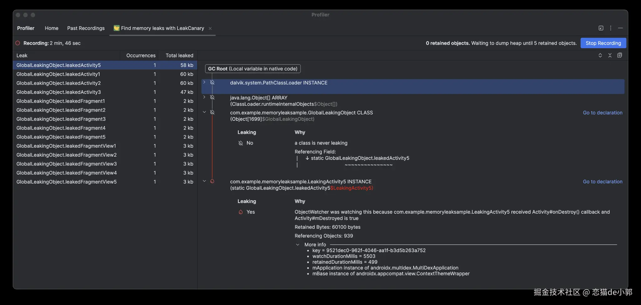Screen dimensions: 641x305
Task: Open the Past Recordings tab
Action: click(86, 28)
